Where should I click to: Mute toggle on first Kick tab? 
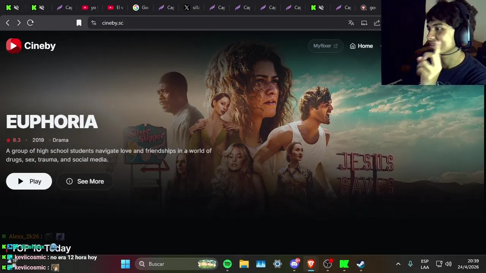pos(16,8)
